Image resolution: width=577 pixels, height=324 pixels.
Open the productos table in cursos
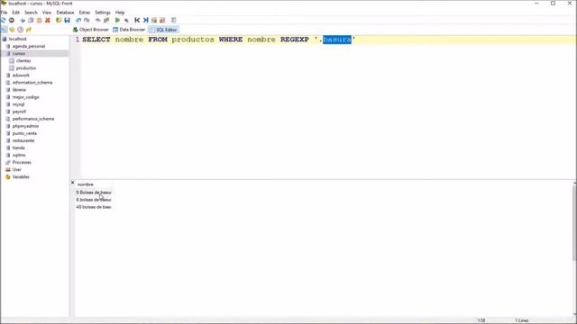[26, 68]
